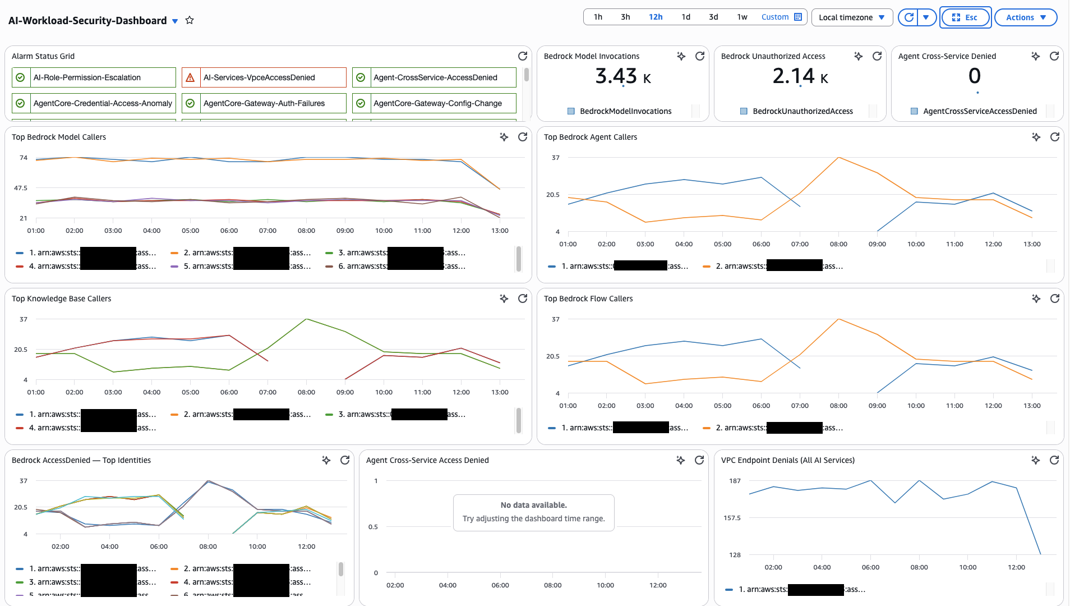Click AI sparkle icon on Bedrock AccessDenied Top Identities
Image resolution: width=1070 pixels, height=606 pixels.
(x=326, y=460)
